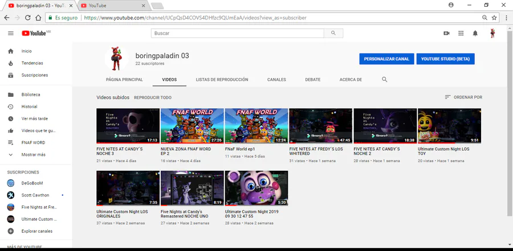Viewport: 513px width, 251px height.
Task: Click the page vertical scrollbar
Action: point(510,124)
